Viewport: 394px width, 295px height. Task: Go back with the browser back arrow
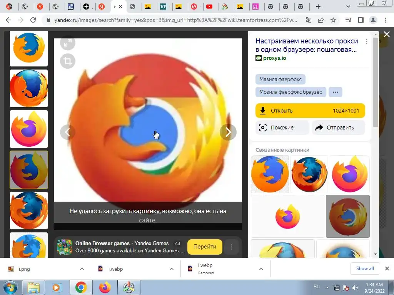(x=8, y=20)
